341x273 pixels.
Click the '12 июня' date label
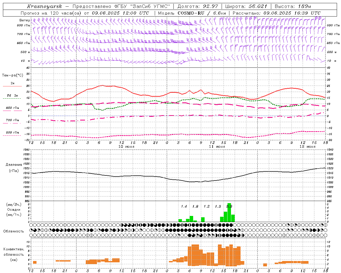pyautogui.click(x=307, y=147)
